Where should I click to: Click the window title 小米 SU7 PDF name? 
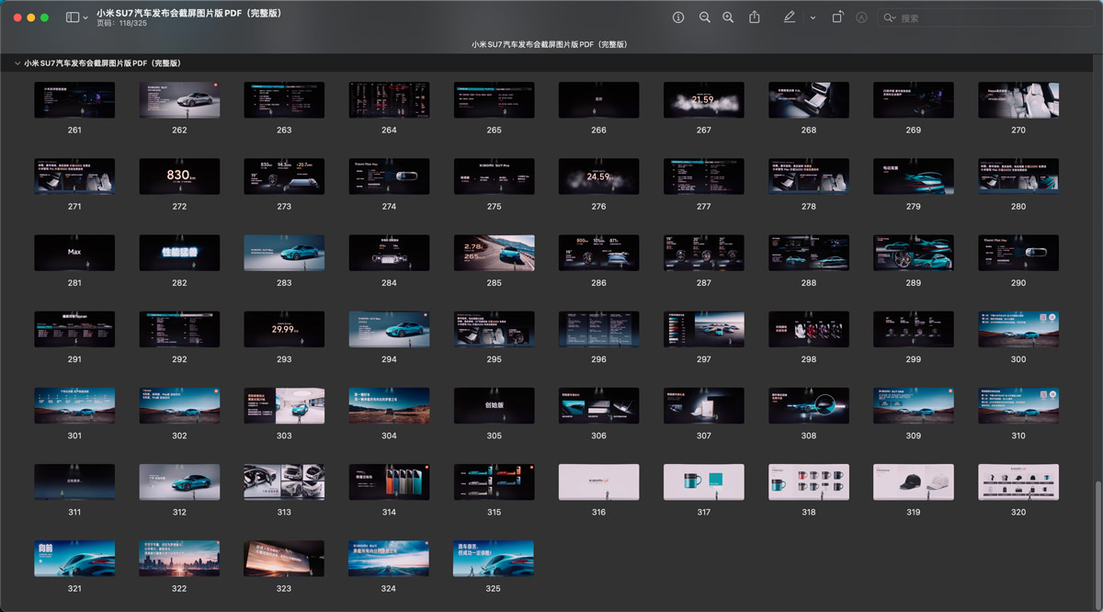pyautogui.click(x=188, y=13)
